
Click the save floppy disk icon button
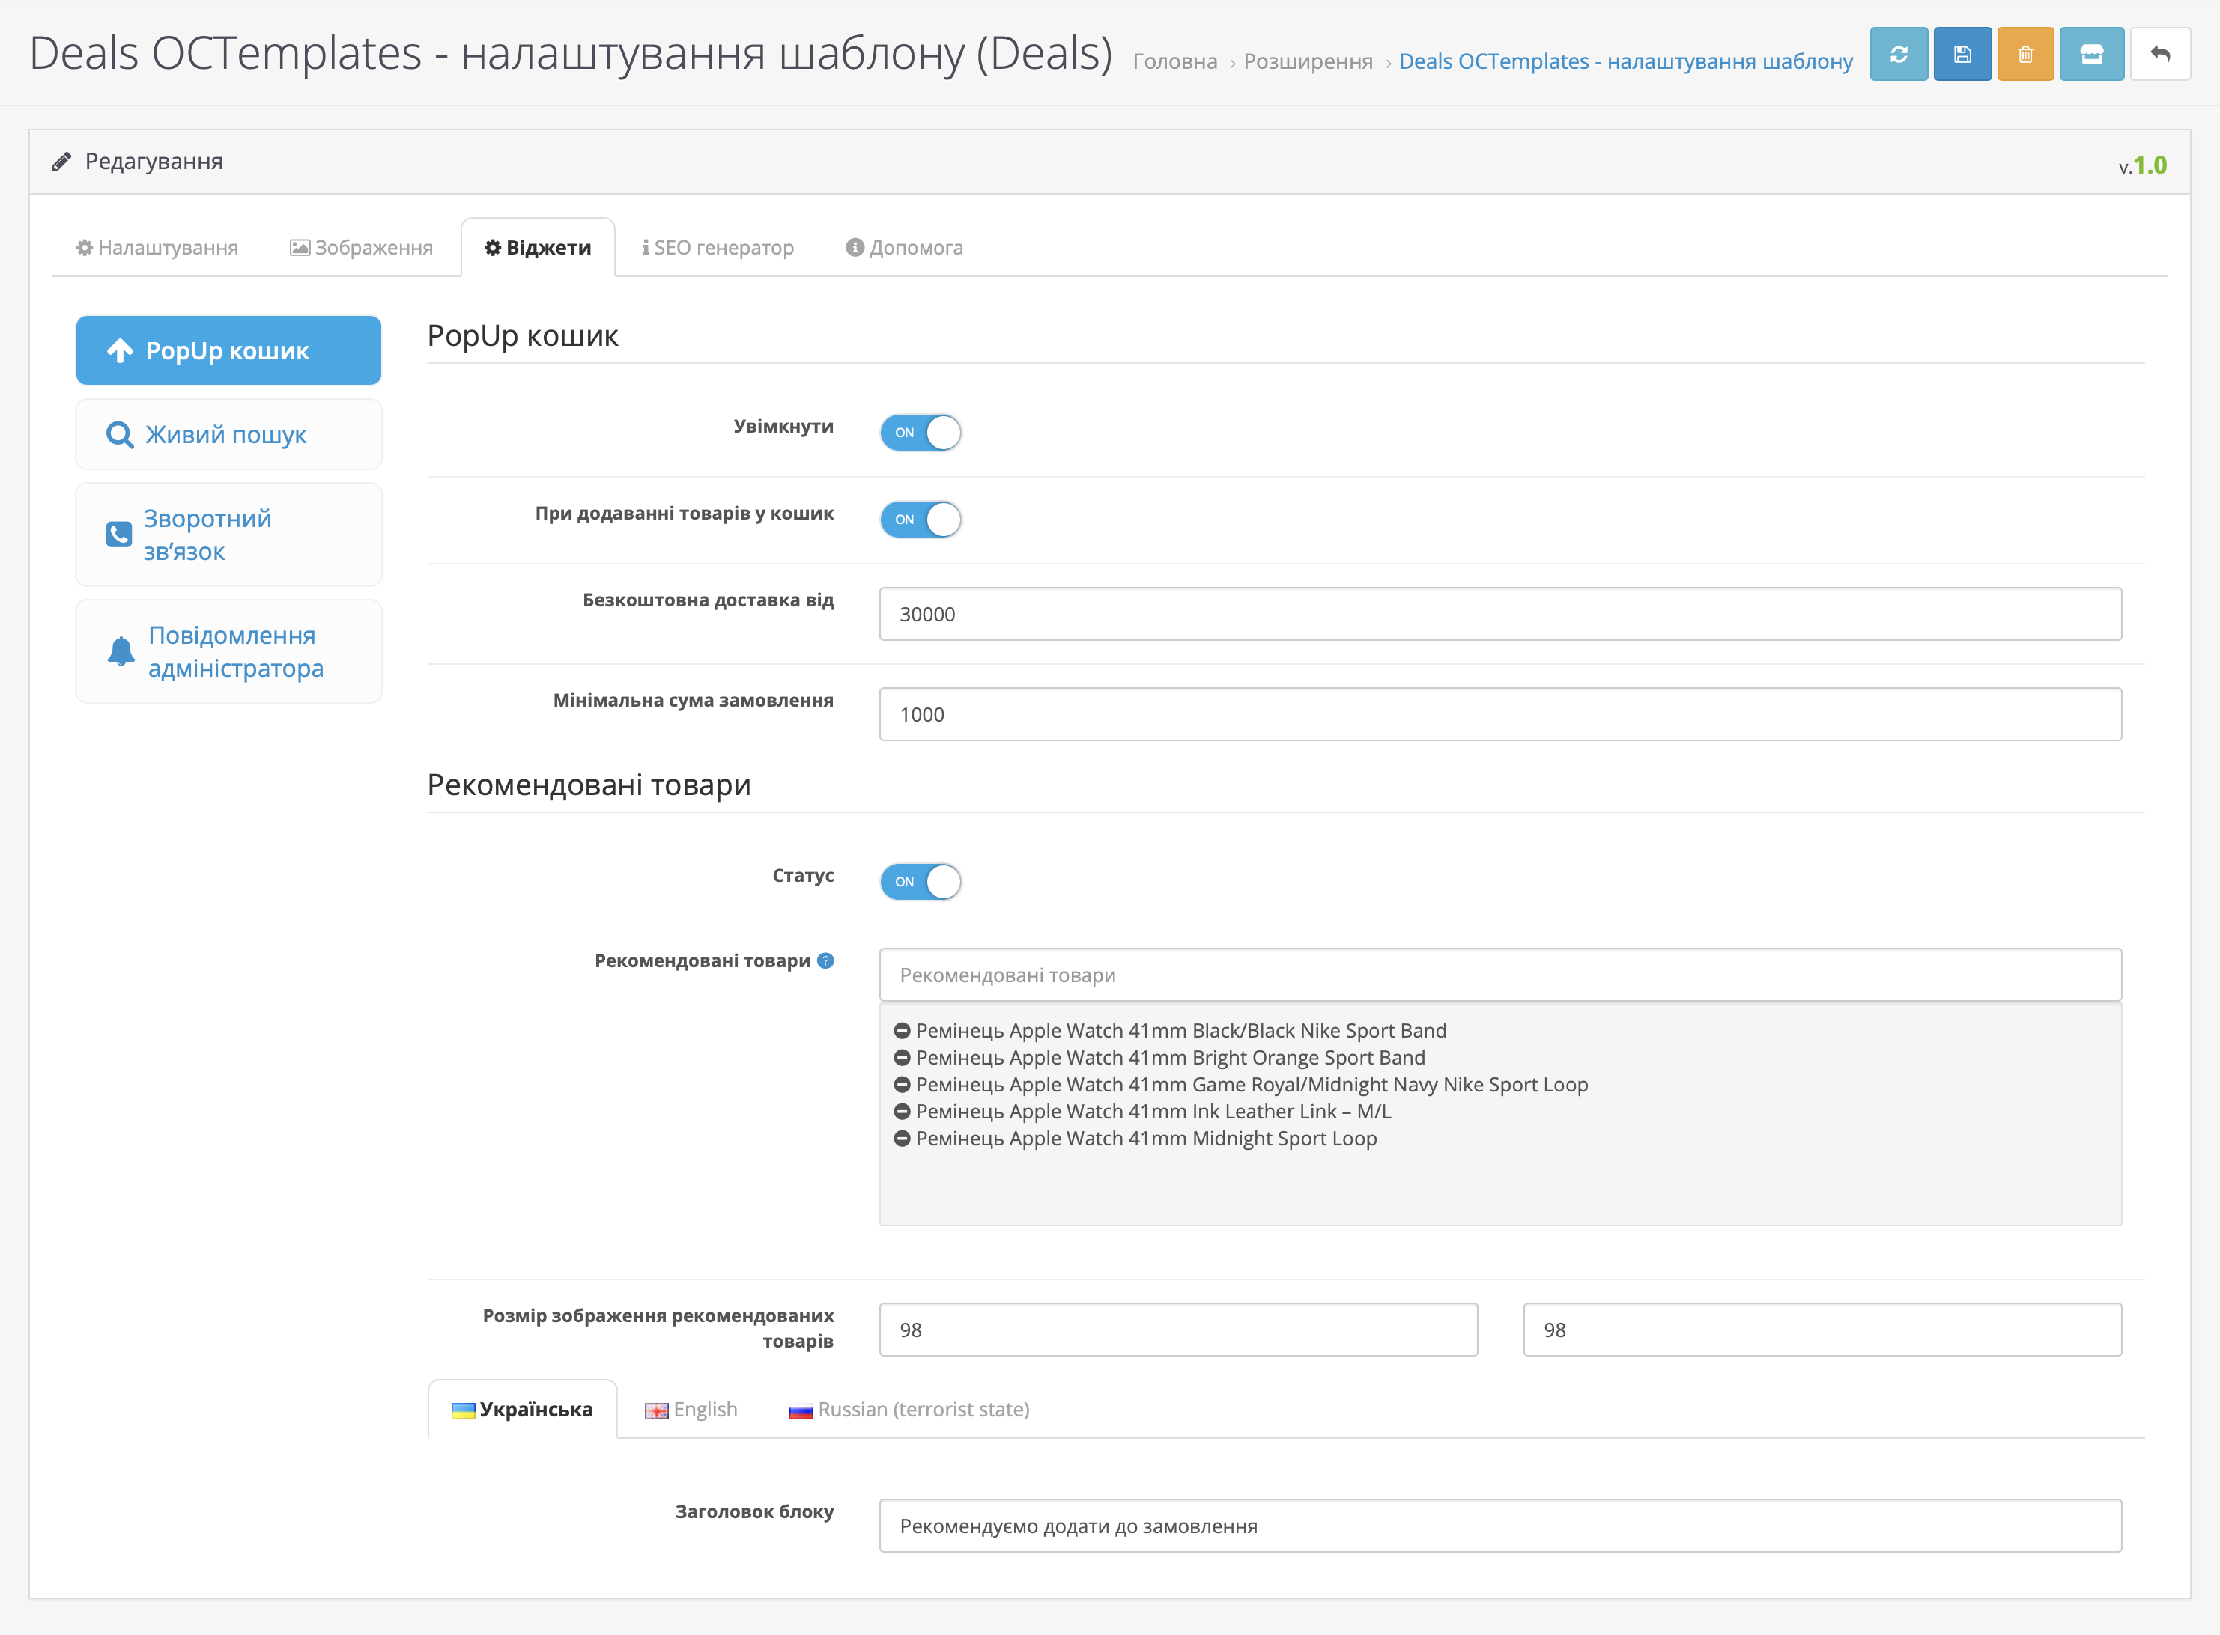click(1962, 55)
